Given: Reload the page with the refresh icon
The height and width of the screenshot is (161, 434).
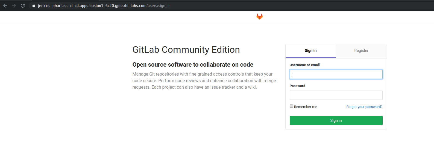Looking at the screenshot, I should 23,6.
